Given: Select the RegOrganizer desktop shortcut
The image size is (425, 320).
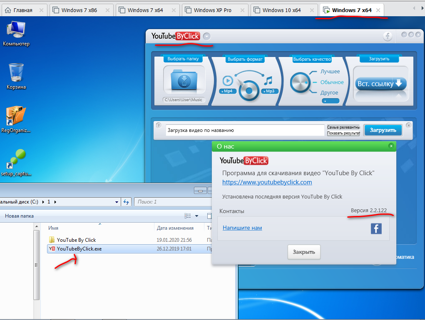Looking at the screenshot, I should (x=16, y=119).
